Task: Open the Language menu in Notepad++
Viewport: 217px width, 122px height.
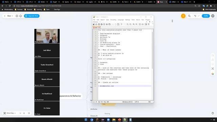Action: (121, 20)
